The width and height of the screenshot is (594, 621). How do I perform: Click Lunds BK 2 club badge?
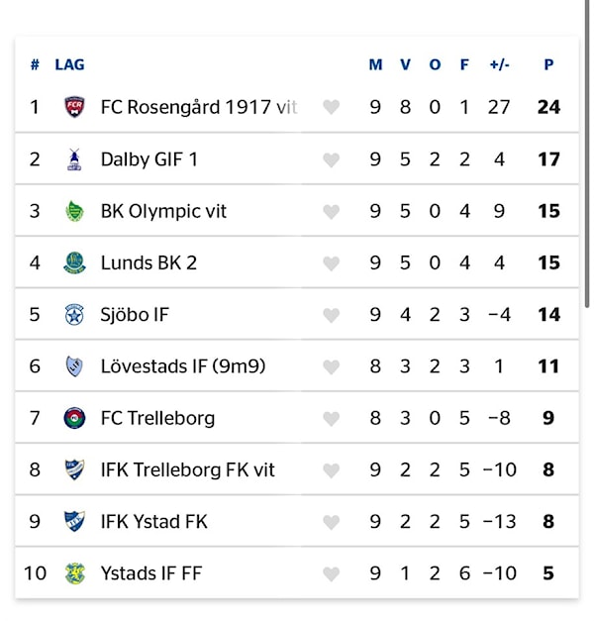(x=74, y=262)
